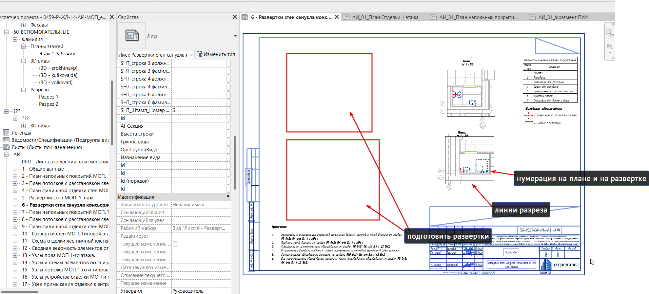Click view icon on АИ_01_Фрагмент ПУИ tab
649x294 pixels.
[x=532, y=17]
